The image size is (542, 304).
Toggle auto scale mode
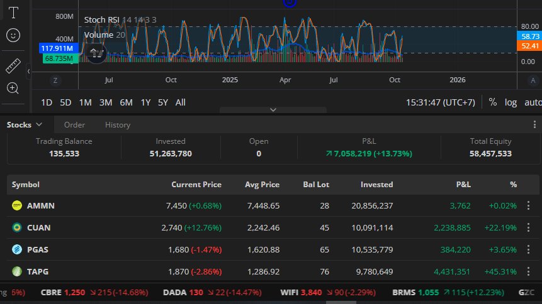(533, 102)
